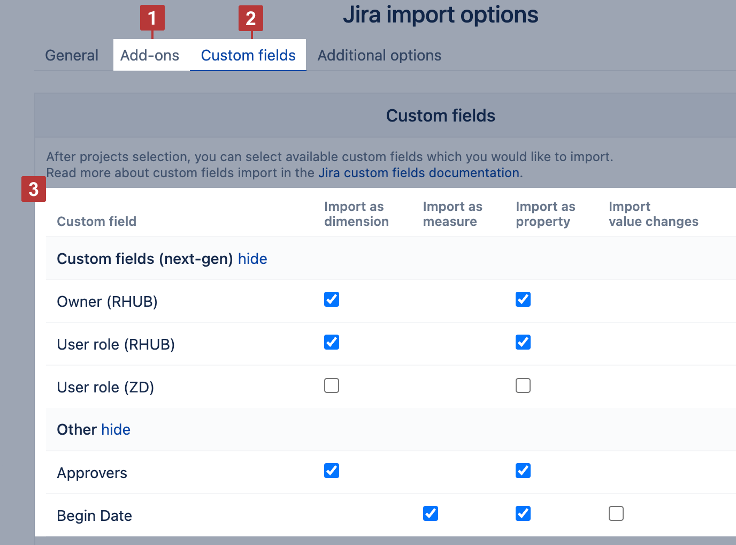Open Jira custom fields documentation link
The image size is (736, 545).
[x=419, y=173]
